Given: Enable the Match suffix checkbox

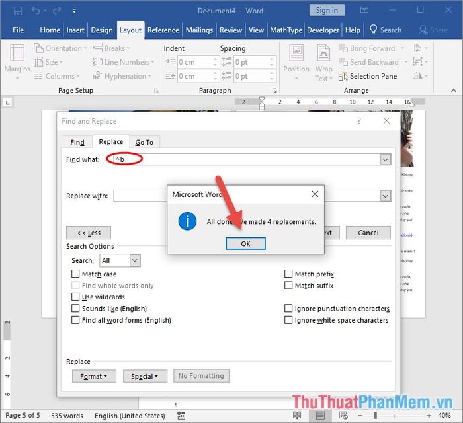Looking at the screenshot, I should (288, 286).
